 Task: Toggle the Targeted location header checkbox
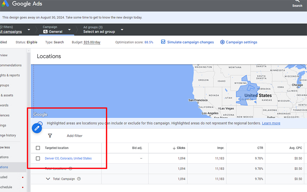tap(38, 148)
